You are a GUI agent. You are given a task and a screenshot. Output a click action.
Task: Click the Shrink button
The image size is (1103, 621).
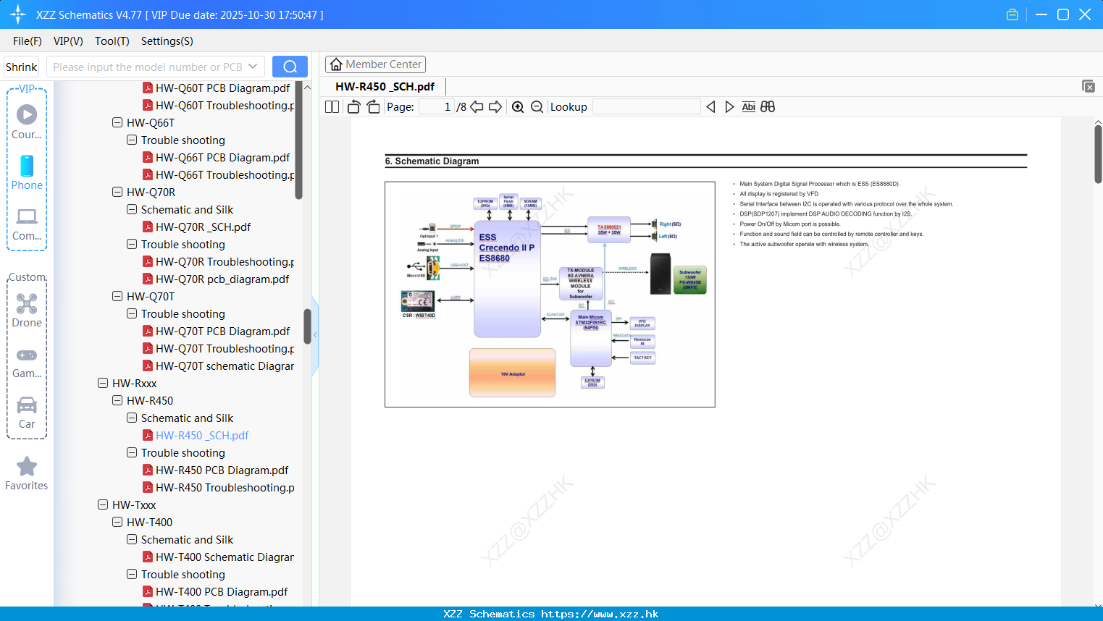(22, 67)
